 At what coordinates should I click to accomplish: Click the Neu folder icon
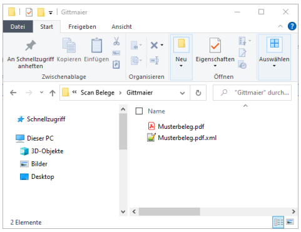coord(181,44)
